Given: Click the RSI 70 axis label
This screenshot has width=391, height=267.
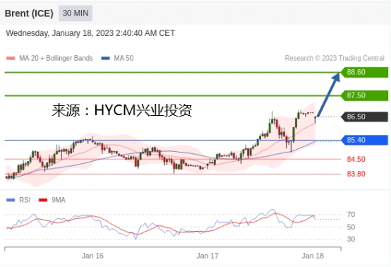Looking at the screenshot, I should [x=351, y=214].
